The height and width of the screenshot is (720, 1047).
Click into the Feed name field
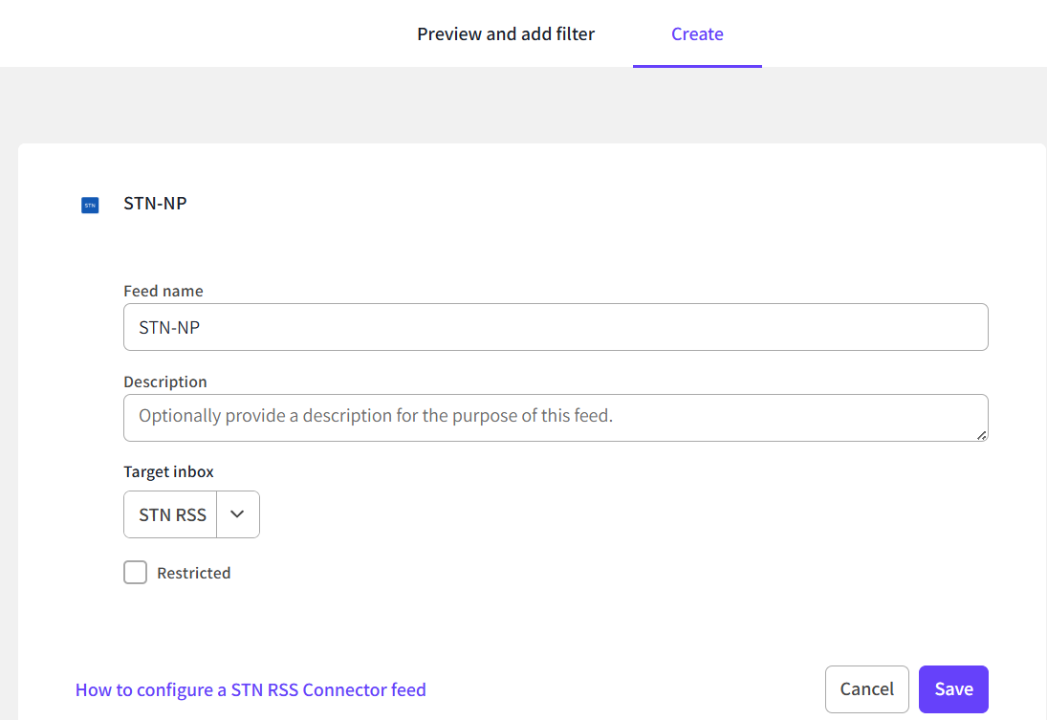click(555, 328)
